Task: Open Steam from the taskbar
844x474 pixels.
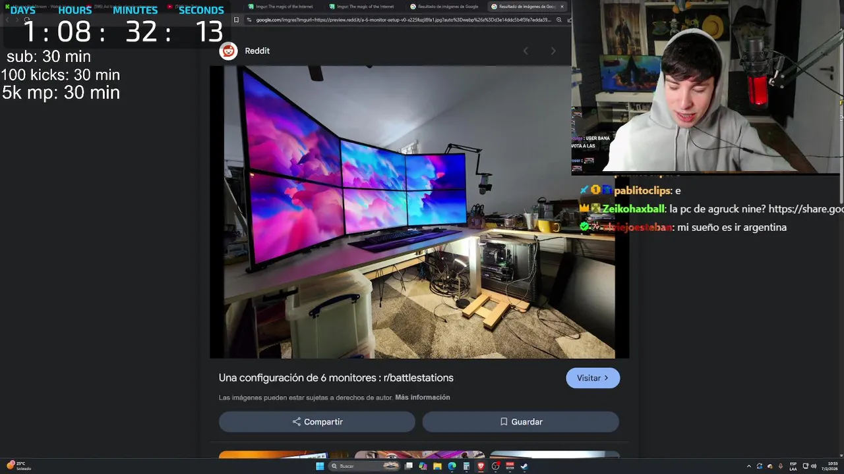Action: 524,466
